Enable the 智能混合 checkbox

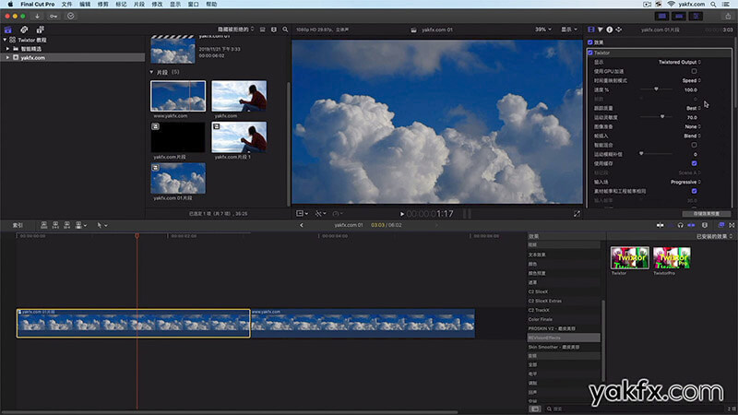[x=695, y=145]
